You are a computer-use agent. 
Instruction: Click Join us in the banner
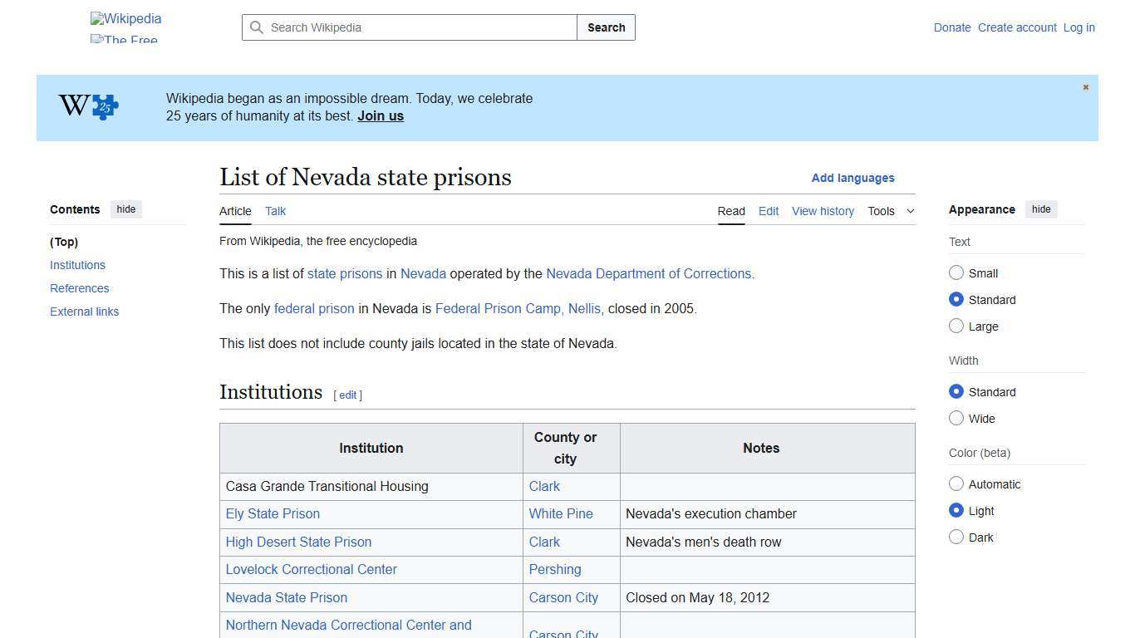click(x=380, y=115)
